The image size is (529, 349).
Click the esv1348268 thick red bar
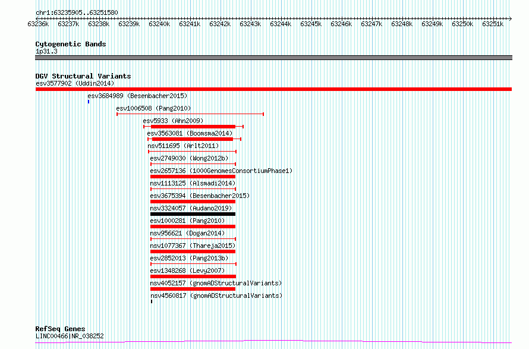[x=193, y=276]
